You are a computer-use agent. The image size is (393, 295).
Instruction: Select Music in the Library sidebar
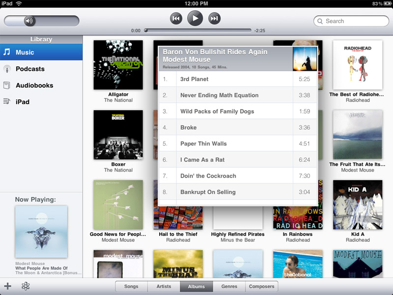click(x=41, y=52)
